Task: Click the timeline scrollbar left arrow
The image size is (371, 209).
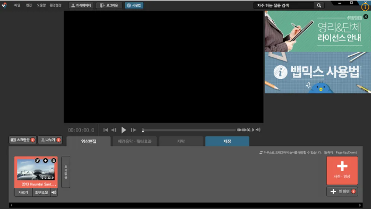Action: pyautogui.click(x=11, y=205)
